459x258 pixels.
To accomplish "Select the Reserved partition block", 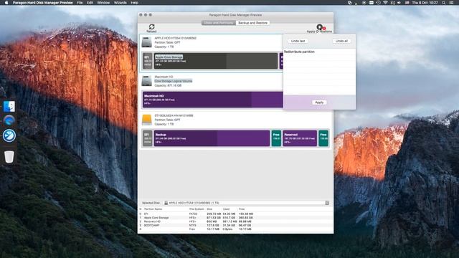I will pos(300,138).
